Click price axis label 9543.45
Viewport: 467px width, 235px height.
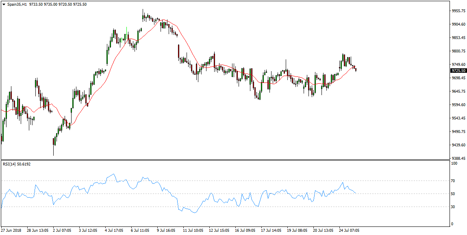pos(458,118)
